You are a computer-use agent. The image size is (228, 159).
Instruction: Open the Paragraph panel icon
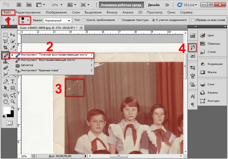tap(192, 105)
